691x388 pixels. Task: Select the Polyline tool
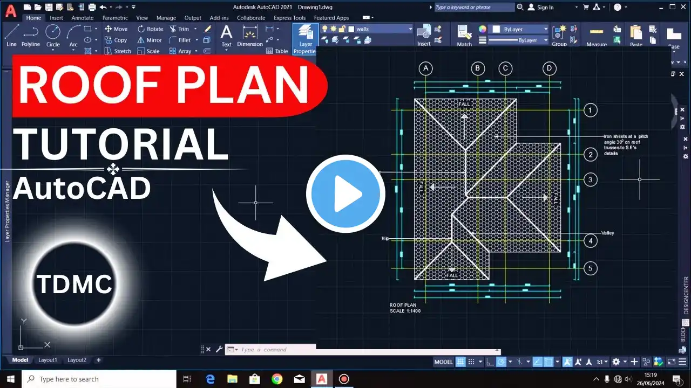tap(31, 36)
